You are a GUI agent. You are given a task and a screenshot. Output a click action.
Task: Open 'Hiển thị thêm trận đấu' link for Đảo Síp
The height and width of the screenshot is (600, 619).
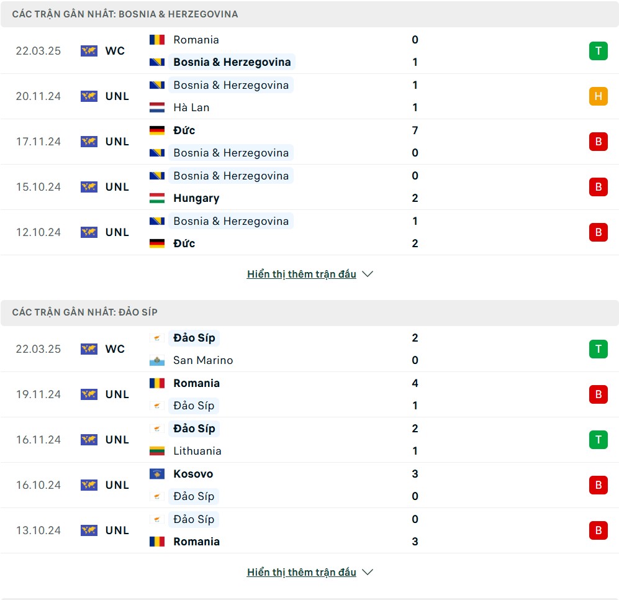pos(302,572)
